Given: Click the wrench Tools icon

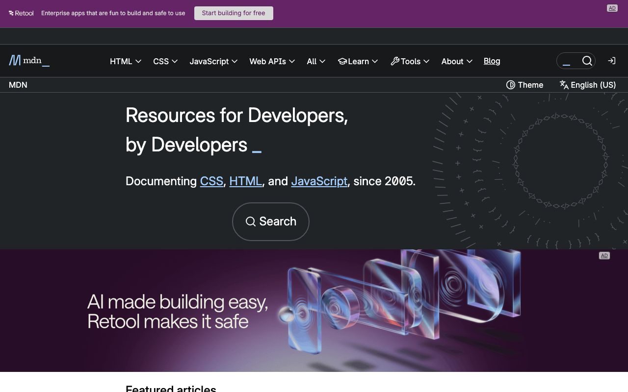Looking at the screenshot, I should pos(395,61).
